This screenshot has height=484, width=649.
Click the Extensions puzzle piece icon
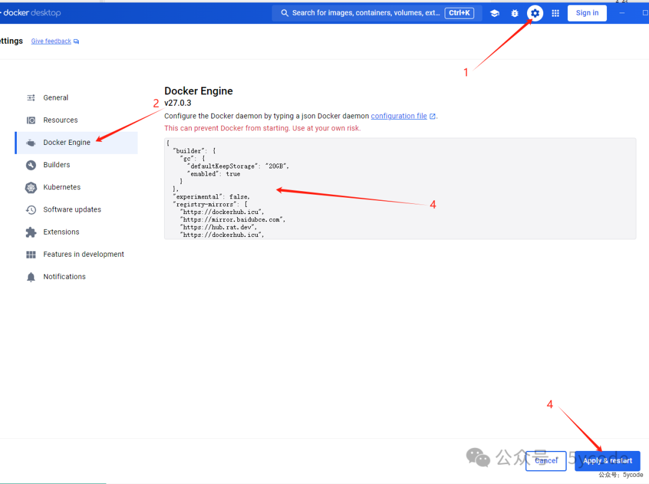click(31, 231)
